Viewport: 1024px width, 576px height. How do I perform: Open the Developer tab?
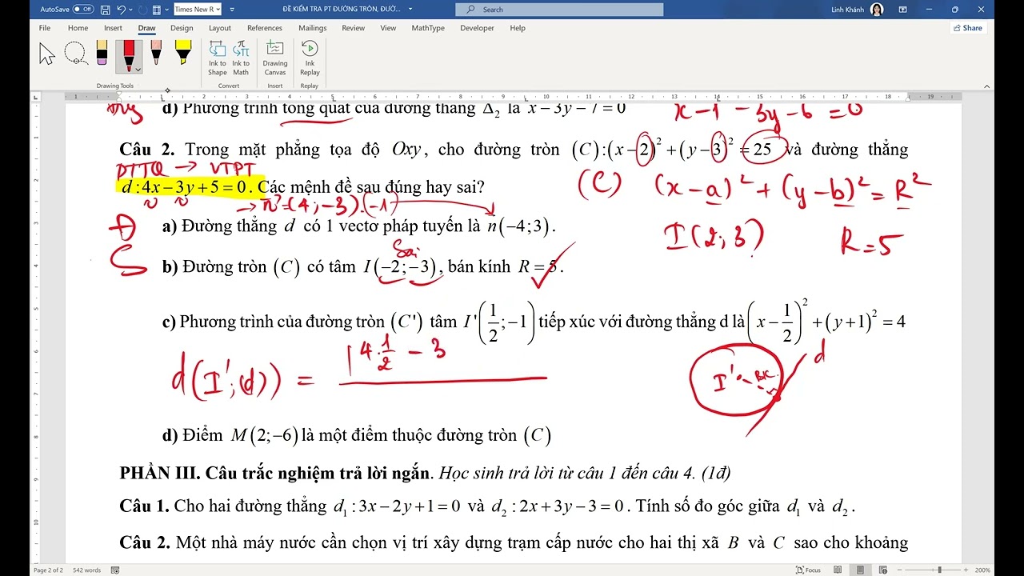[x=477, y=28]
